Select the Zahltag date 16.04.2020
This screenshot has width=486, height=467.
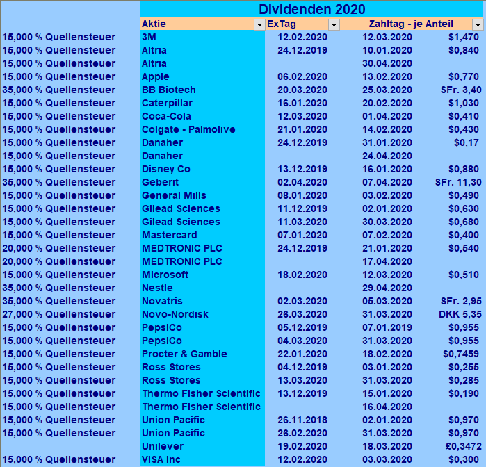click(387, 407)
